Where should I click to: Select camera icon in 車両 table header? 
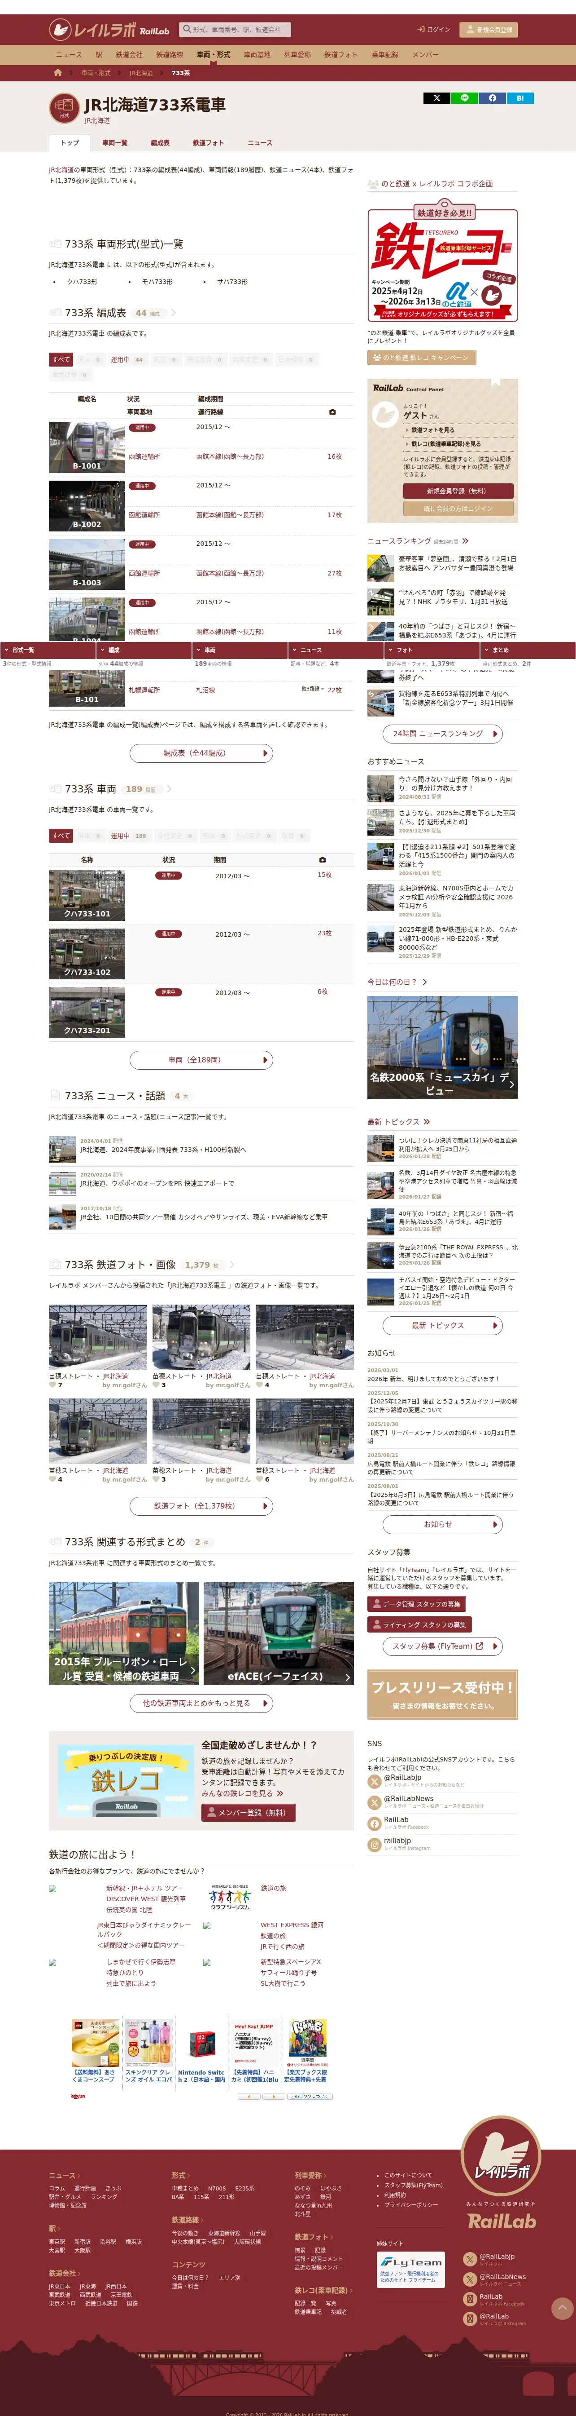[322, 859]
